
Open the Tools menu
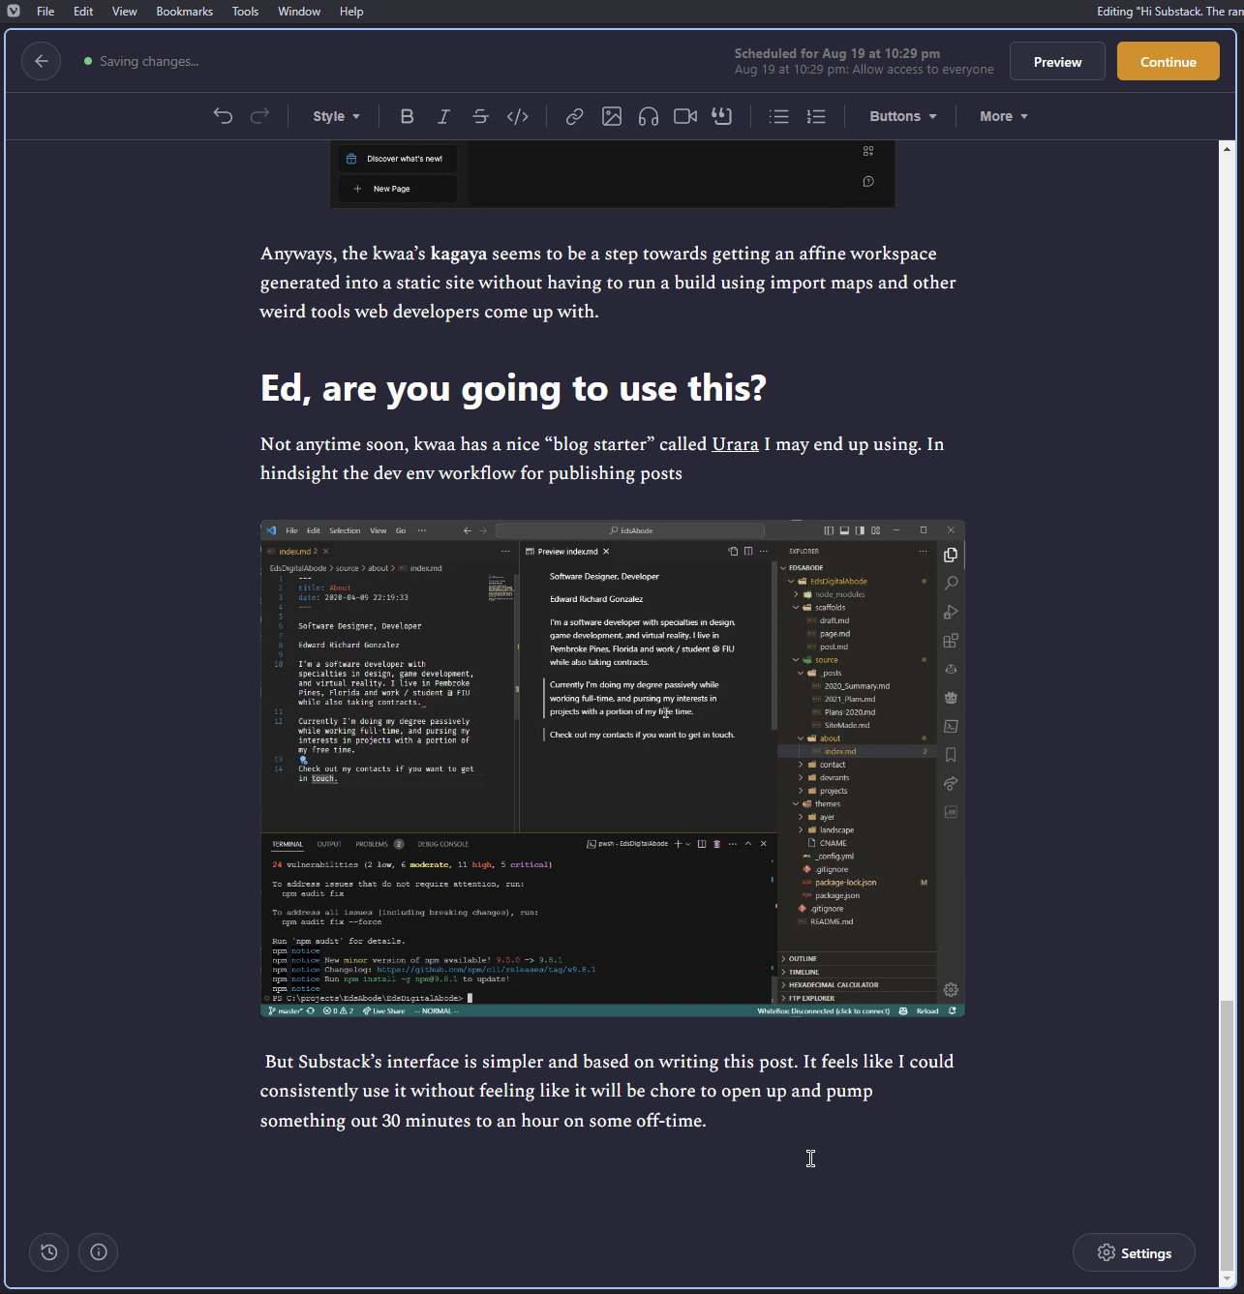click(246, 12)
